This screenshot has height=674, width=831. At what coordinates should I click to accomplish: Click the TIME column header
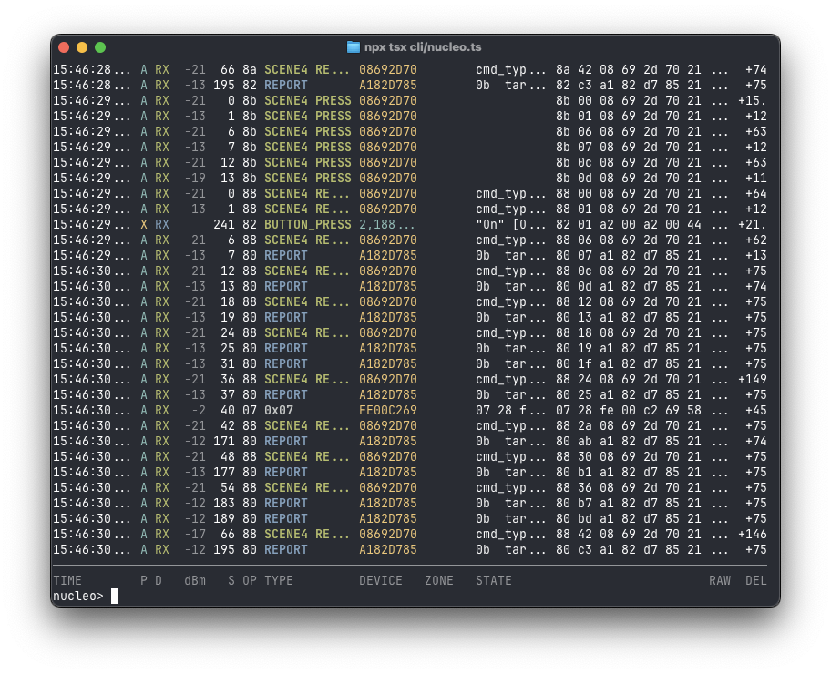click(x=67, y=581)
